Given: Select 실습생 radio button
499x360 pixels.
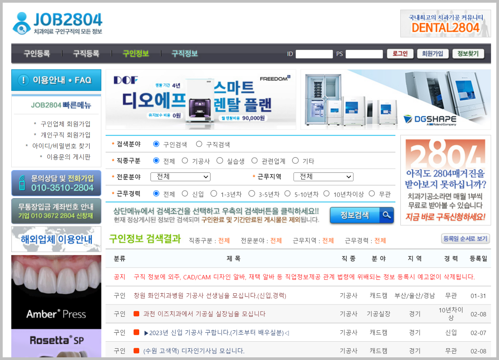Looking at the screenshot, I should [220, 160].
